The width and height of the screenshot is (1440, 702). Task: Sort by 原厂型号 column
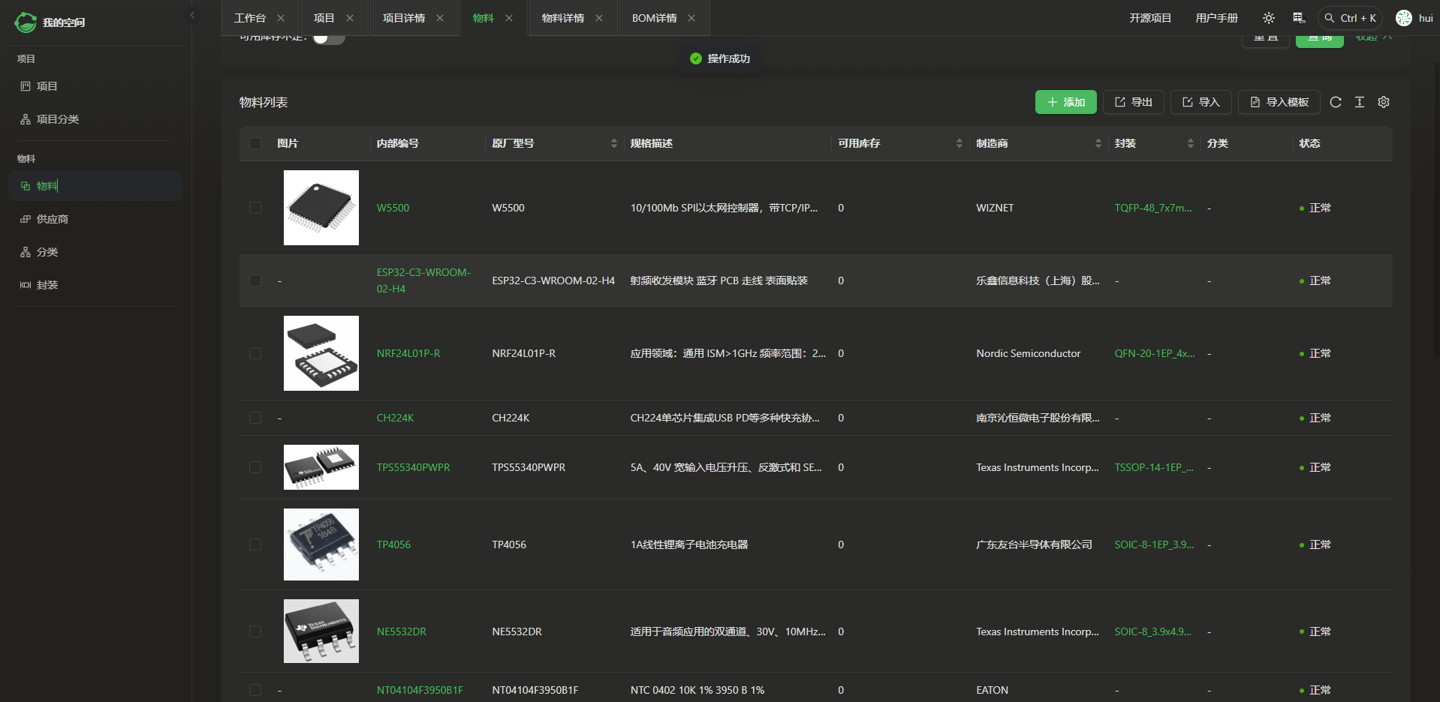pyautogui.click(x=613, y=143)
